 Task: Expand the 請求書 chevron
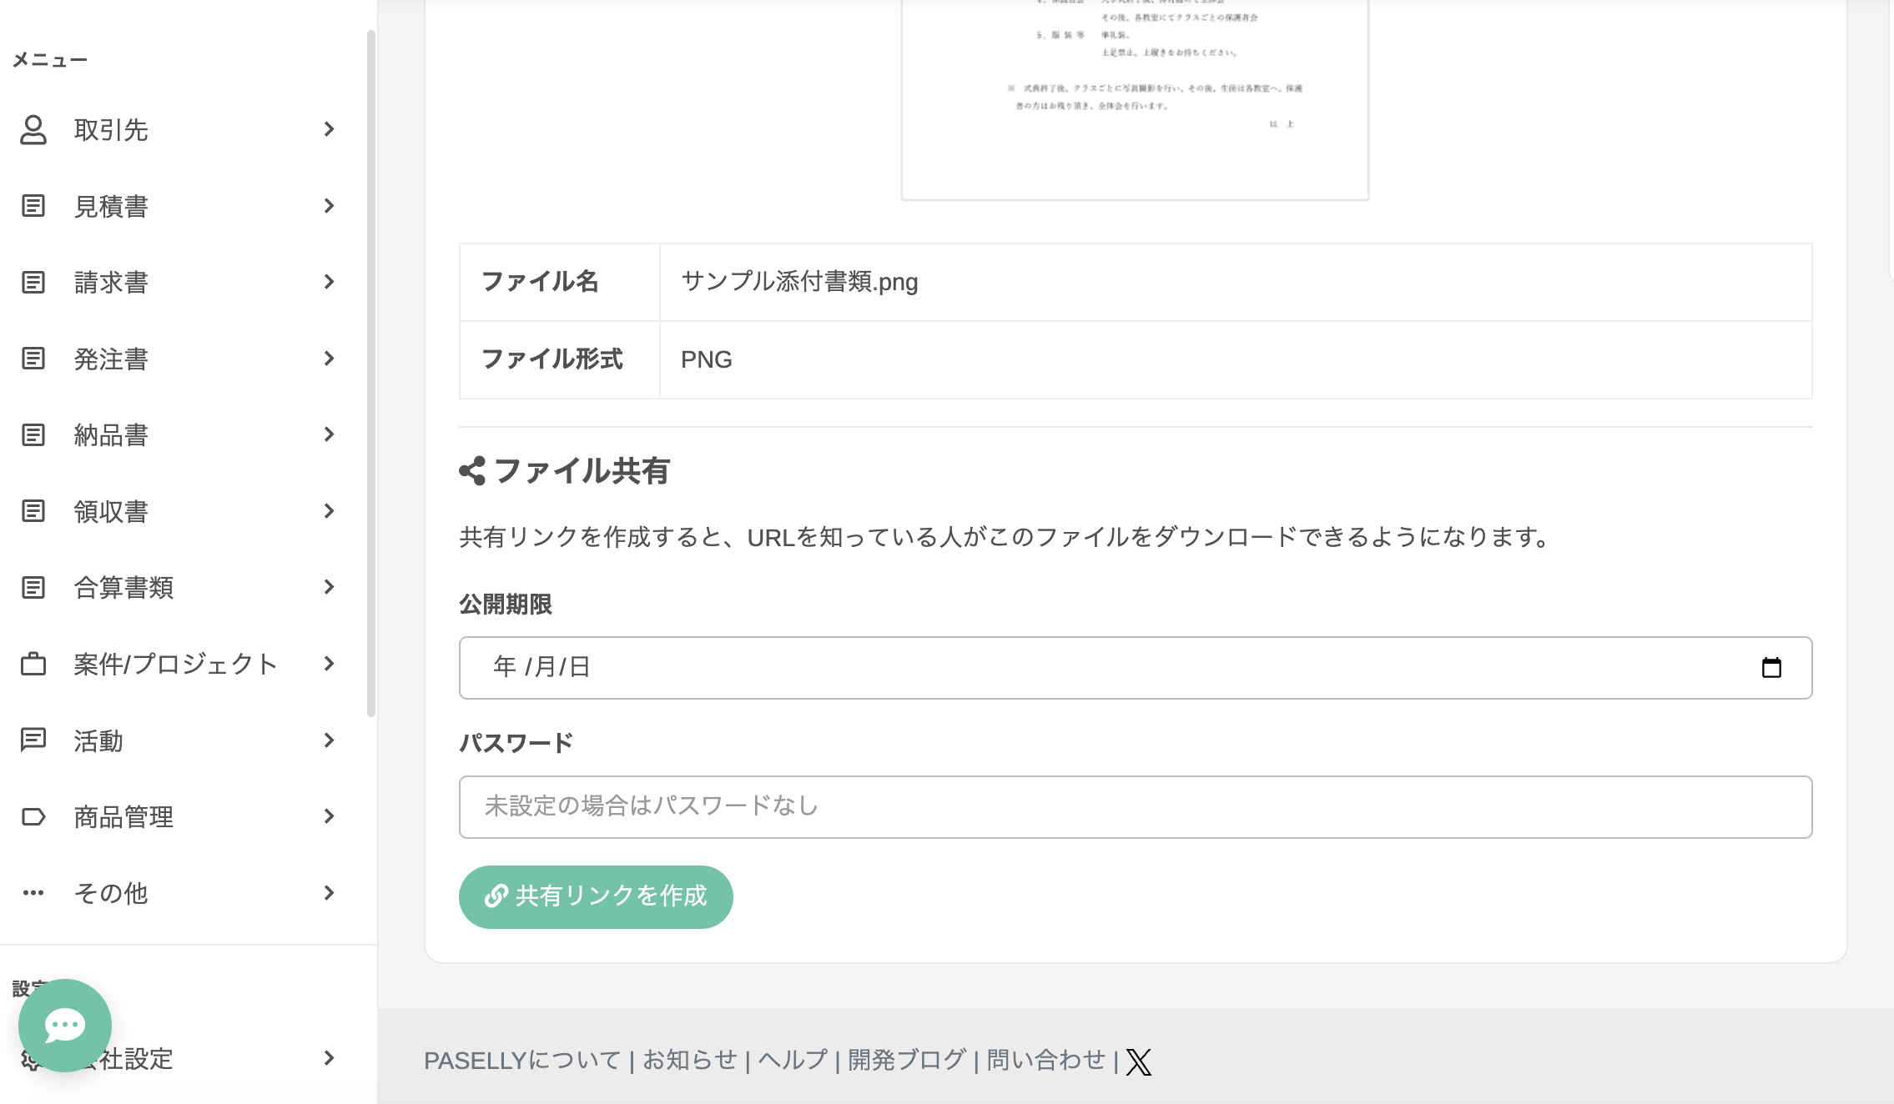click(x=330, y=282)
